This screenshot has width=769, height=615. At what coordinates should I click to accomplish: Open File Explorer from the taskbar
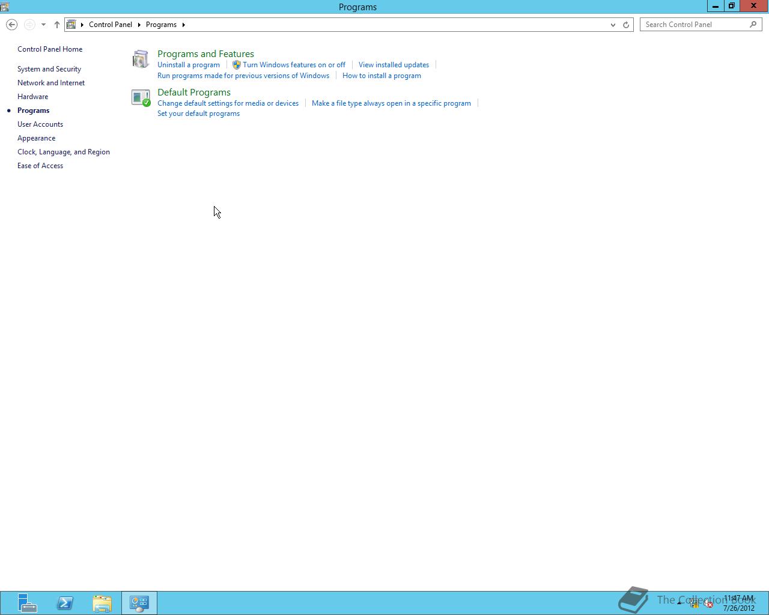(102, 603)
